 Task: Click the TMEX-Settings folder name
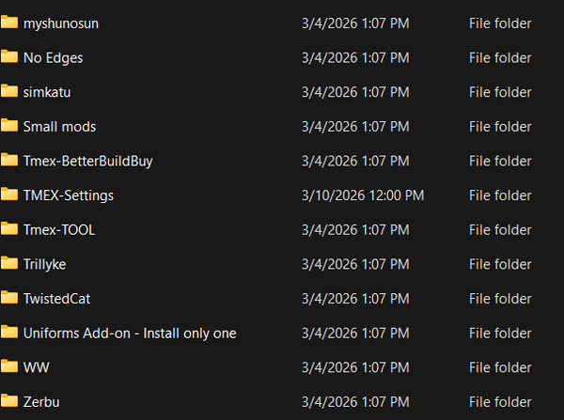tap(69, 195)
